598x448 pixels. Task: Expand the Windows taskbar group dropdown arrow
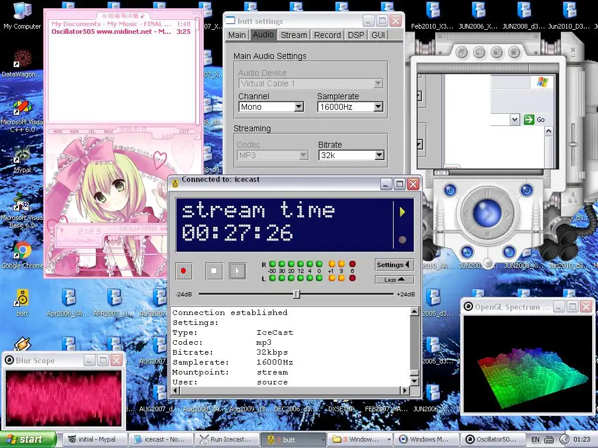point(388,439)
